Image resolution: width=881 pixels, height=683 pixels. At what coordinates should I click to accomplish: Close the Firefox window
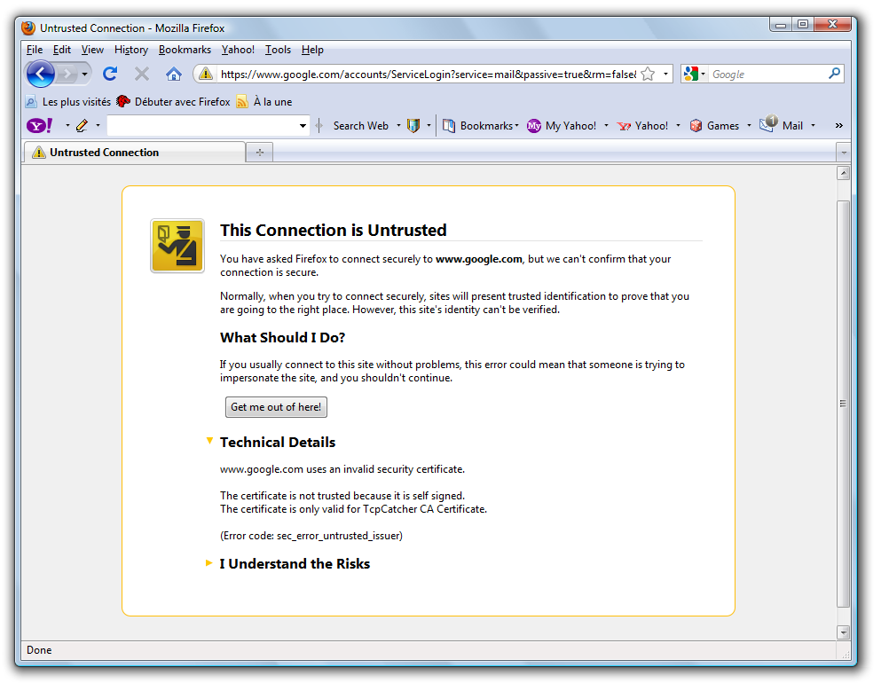coord(833,24)
